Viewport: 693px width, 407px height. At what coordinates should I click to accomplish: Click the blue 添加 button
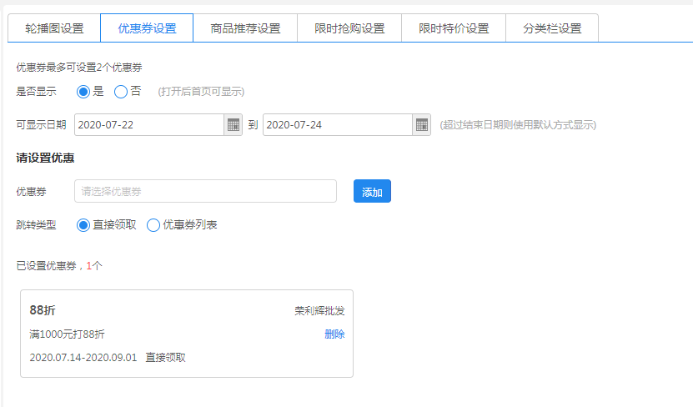click(x=372, y=191)
